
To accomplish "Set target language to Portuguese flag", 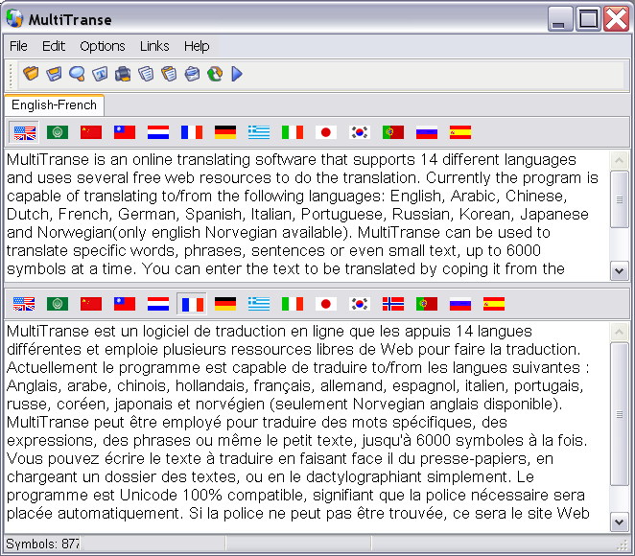I will 427,304.
